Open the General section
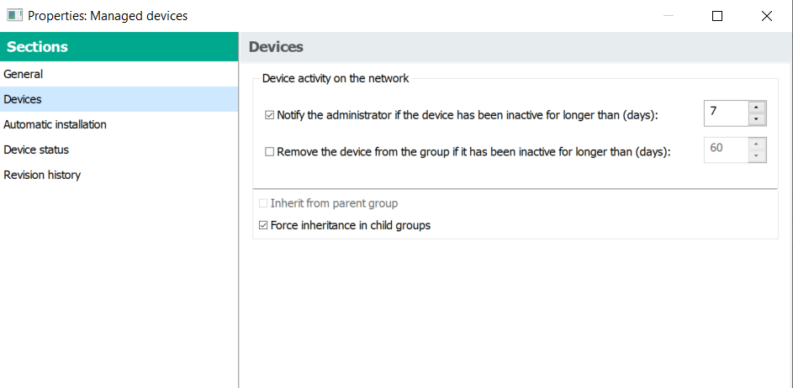Image resolution: width=793 pixels, height=388 pixels. tap(24, 74)
